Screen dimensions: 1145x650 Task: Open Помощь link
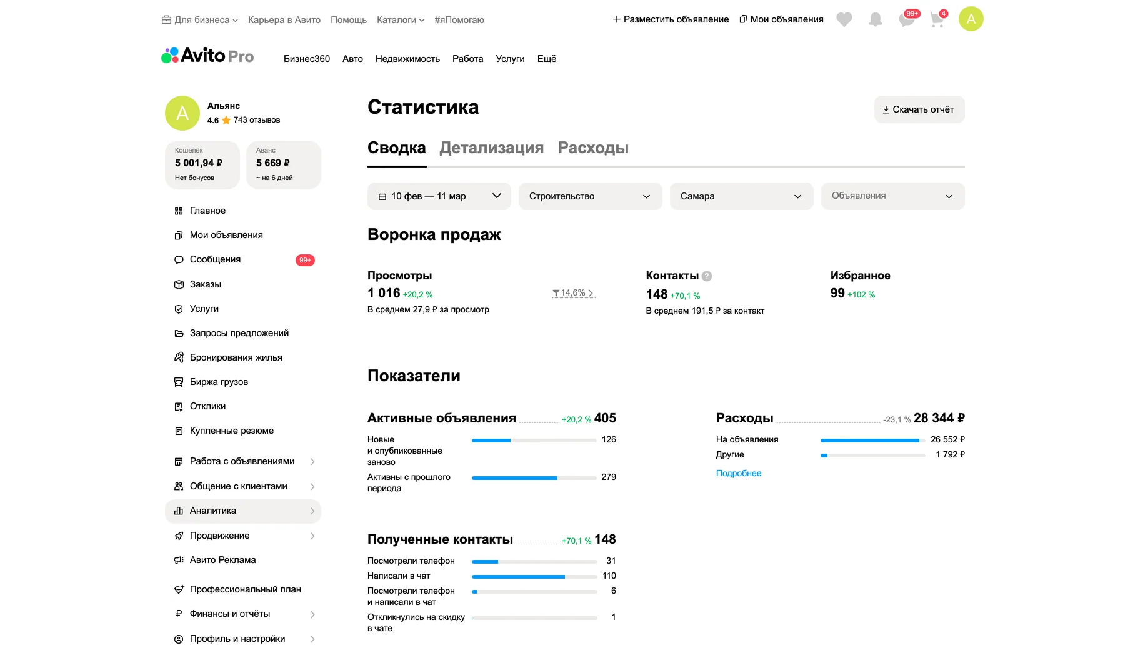pyautogui.click(x=349, y=20)
